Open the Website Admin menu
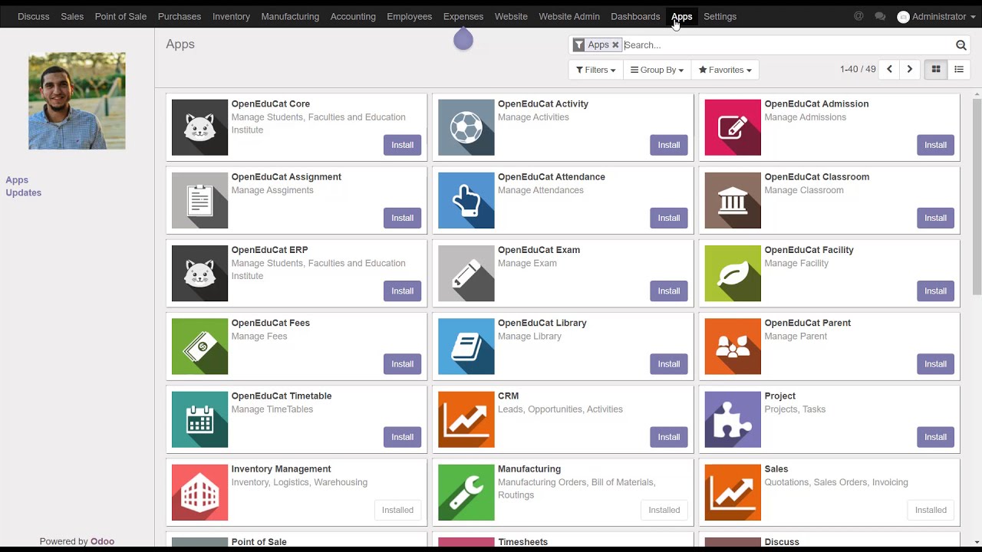Screen dimensions: 982x552 pyautogui.click(x=569, y=16)
